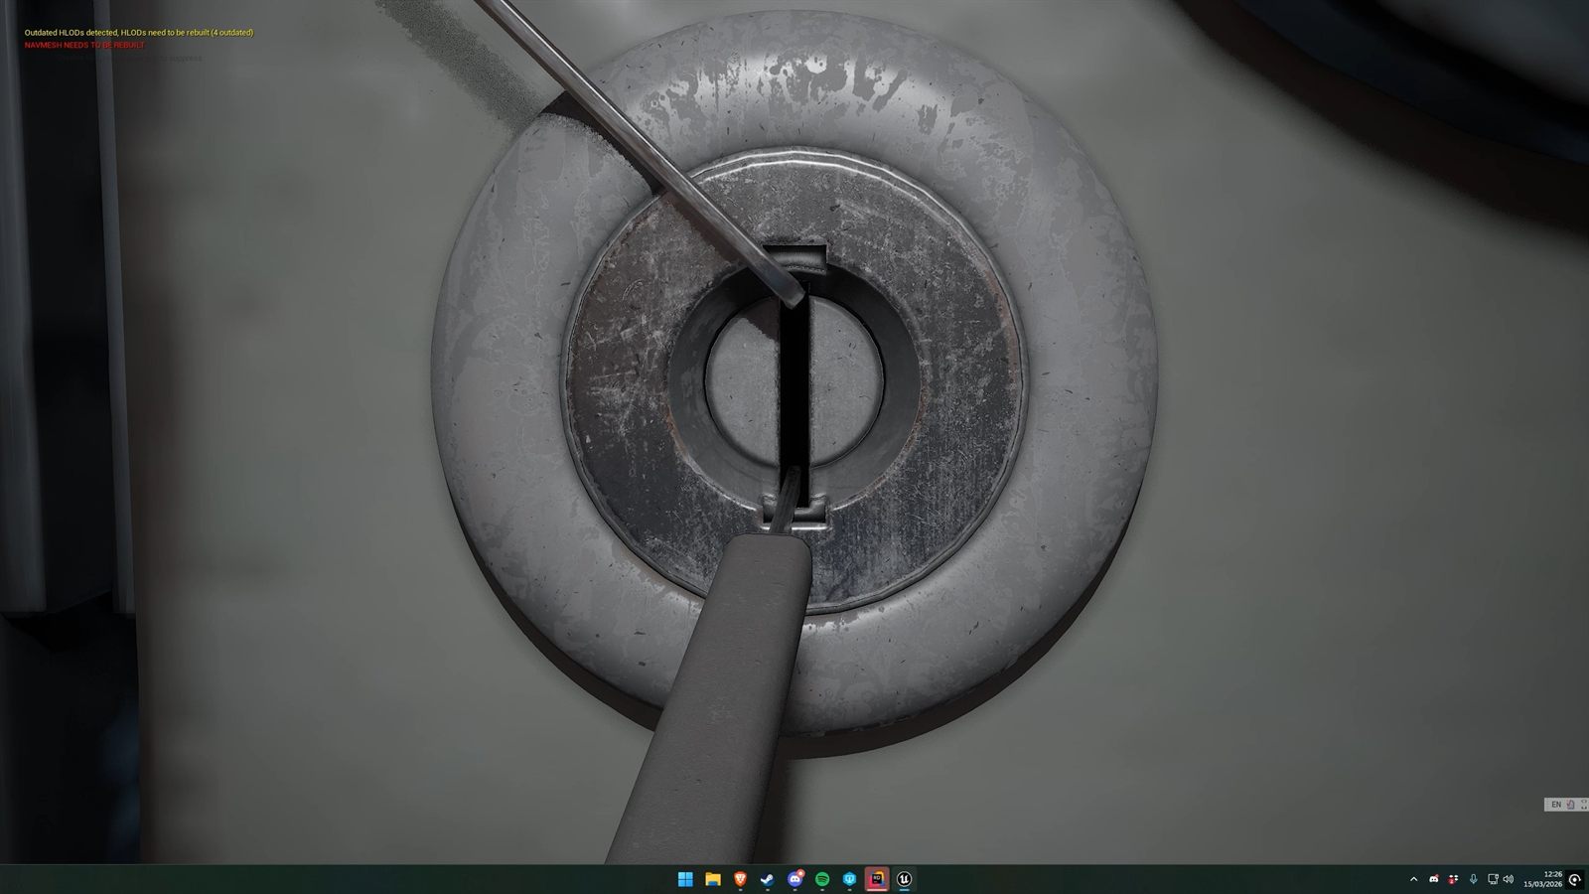Switch to Discord in the taskbar
This screenshot has height=894, width=1589.
tap(794, 879)
